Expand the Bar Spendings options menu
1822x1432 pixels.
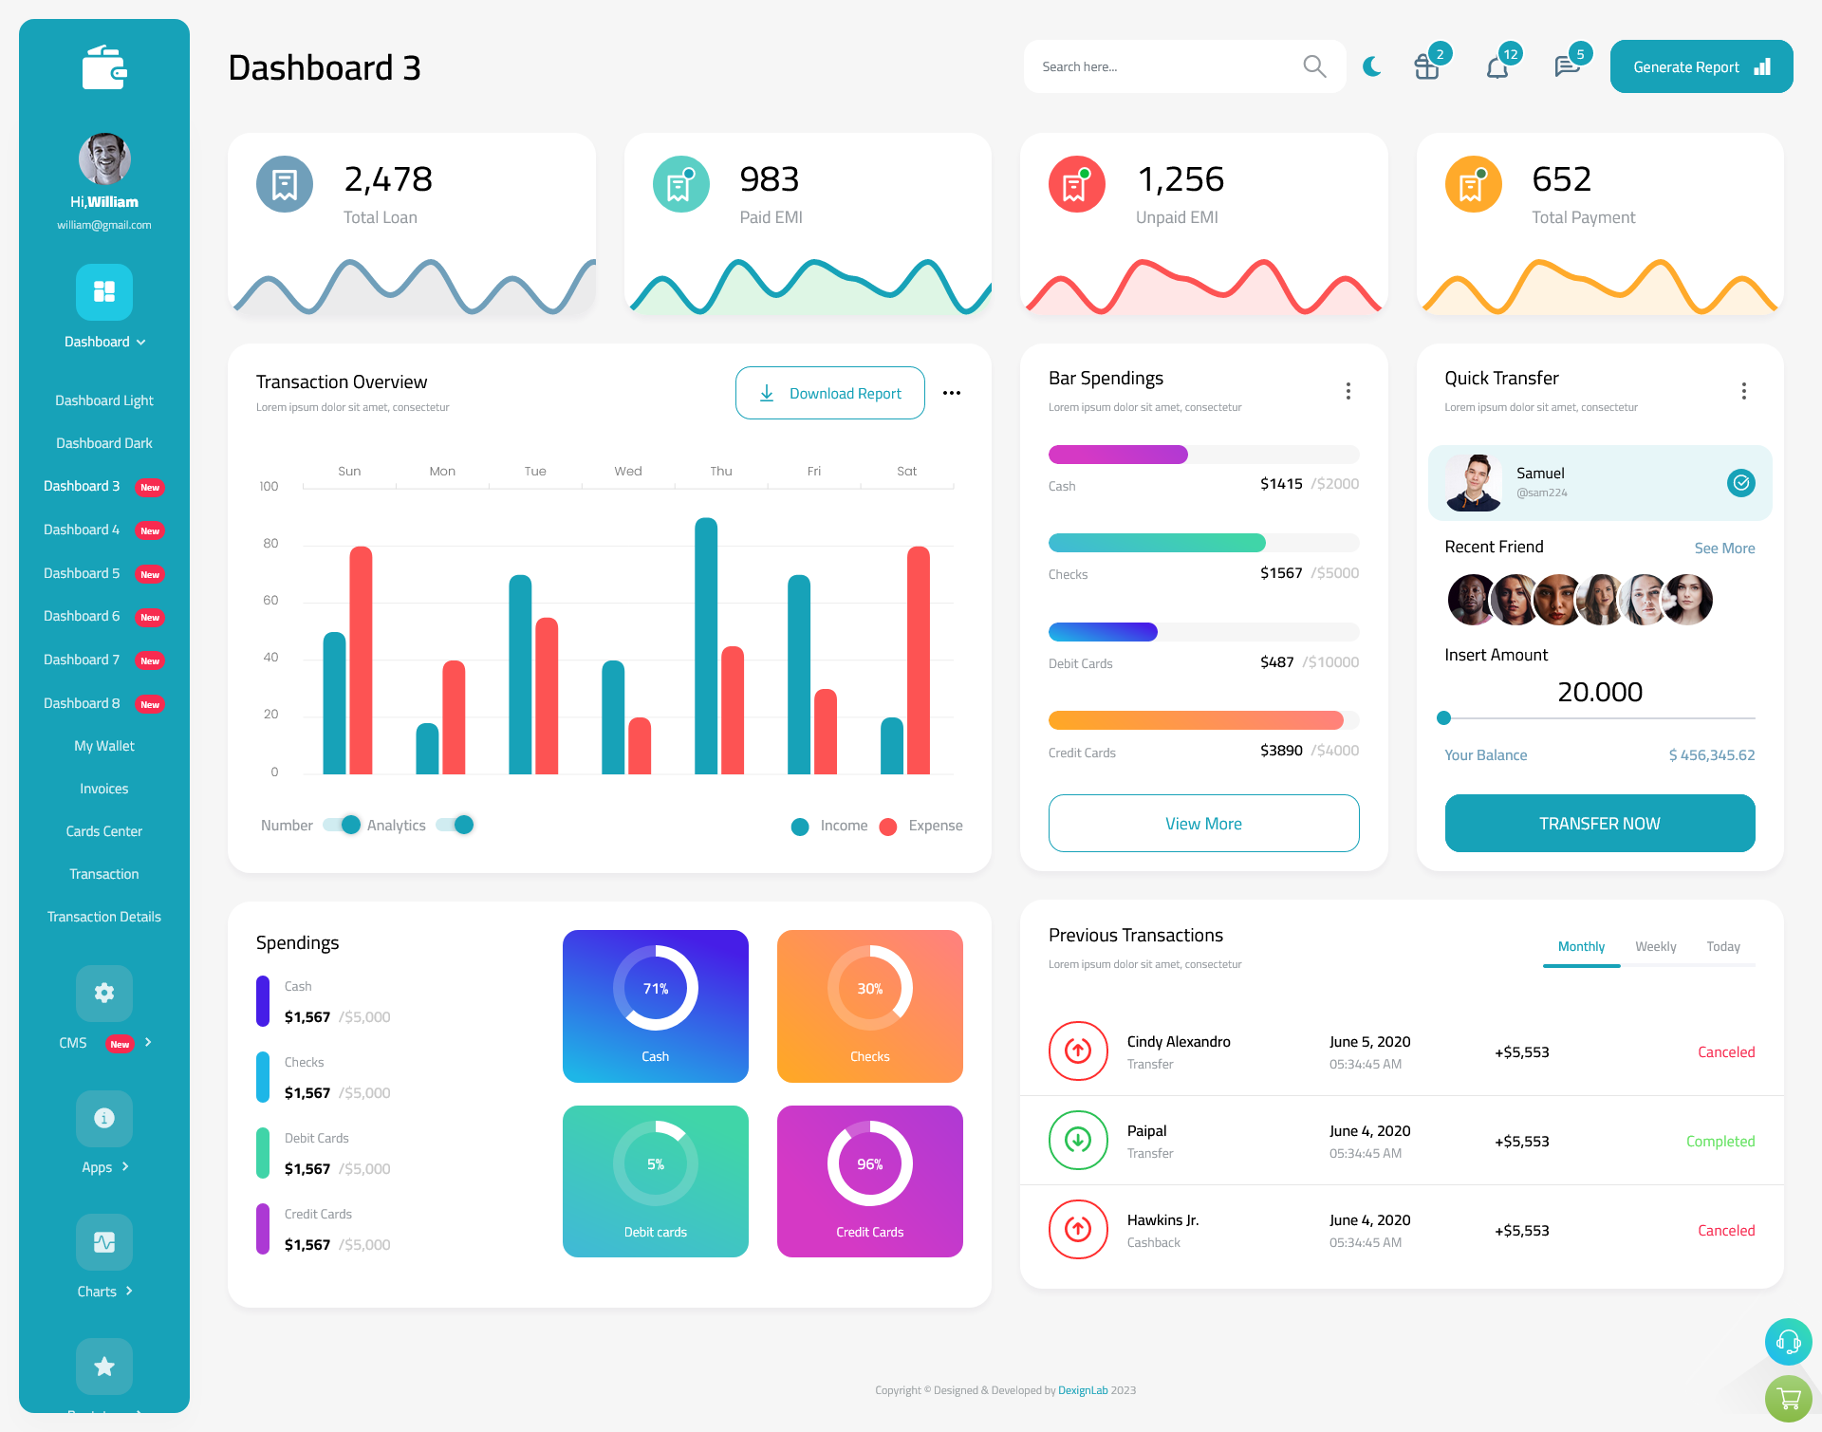point(1348,389)
